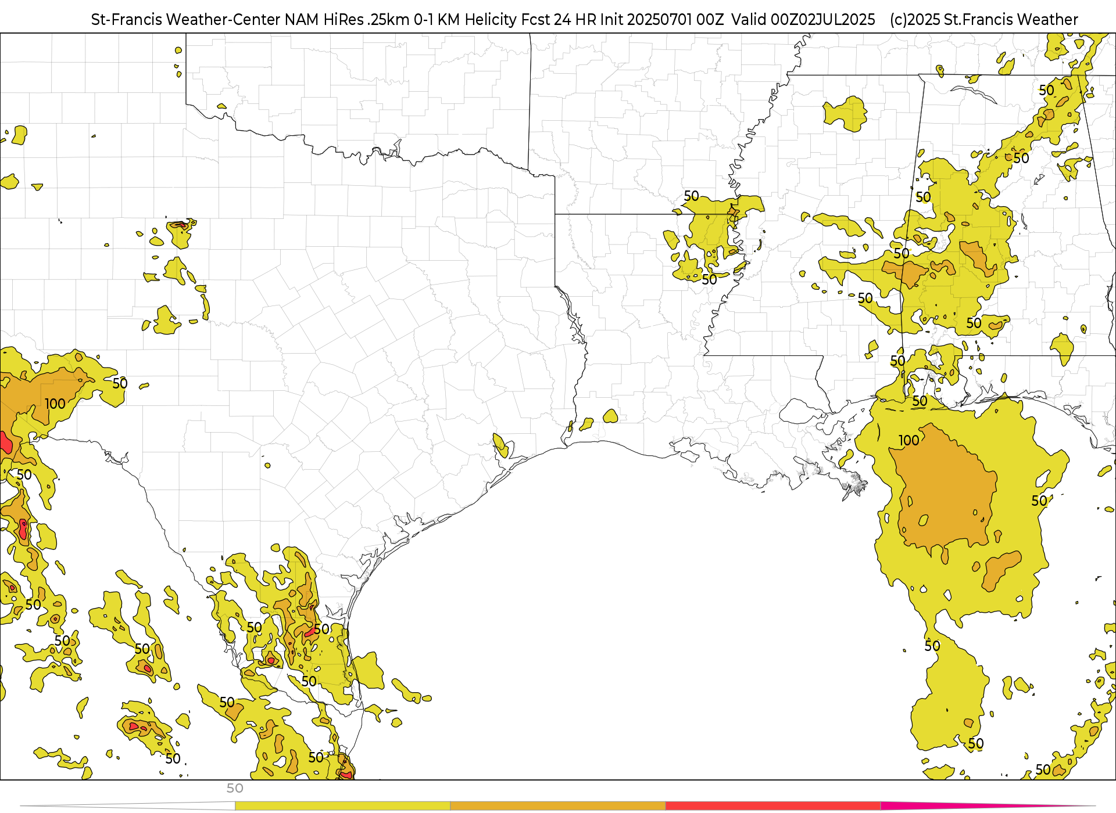
Task: Click '(c)2025 St.Francis Weather' copyright text
Action: [983, 20]
